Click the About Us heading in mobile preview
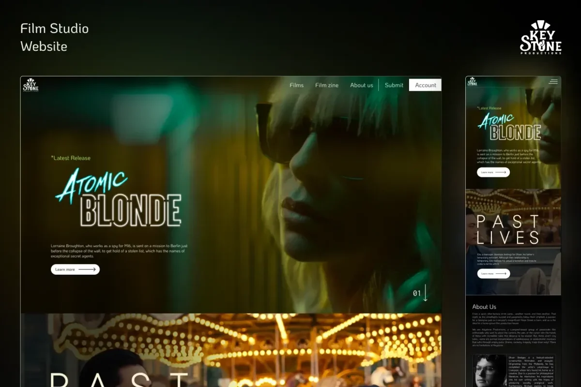Image resolution: width=581 pixels, height=387 pixels. coord(484,307)
